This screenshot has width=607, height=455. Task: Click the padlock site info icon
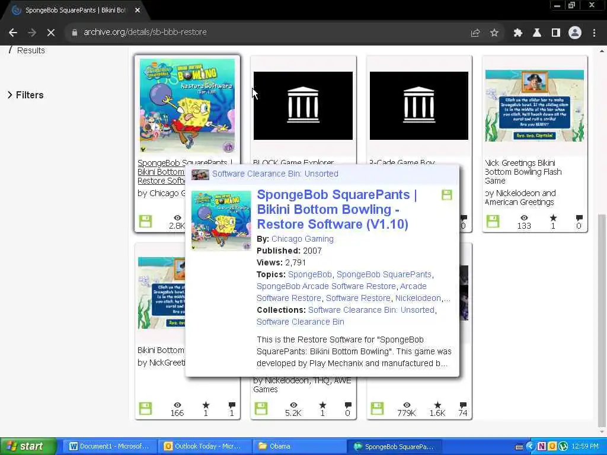tap(74, 33)
